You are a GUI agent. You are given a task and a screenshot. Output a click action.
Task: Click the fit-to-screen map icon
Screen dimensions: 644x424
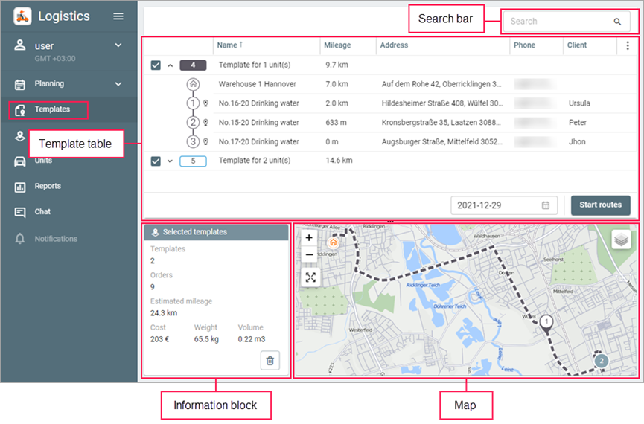(x=310, y=277)
